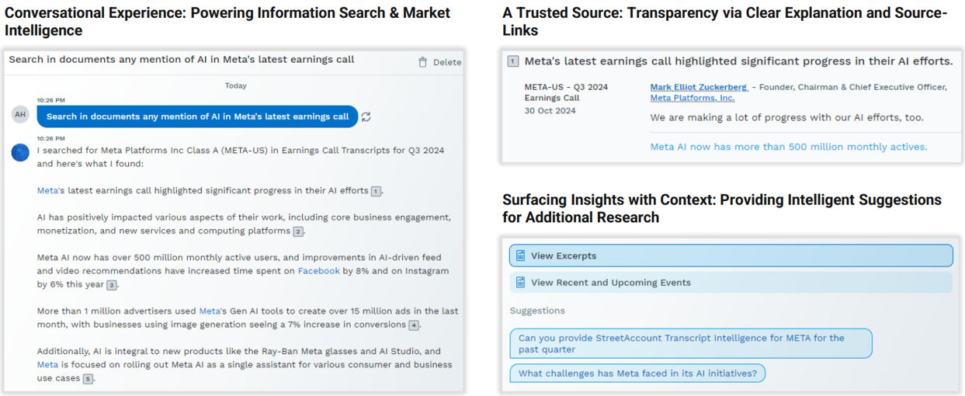The image size is (965, 396).
Task: Select the Meta AI challenges suggestion
Action: point(637,373)
